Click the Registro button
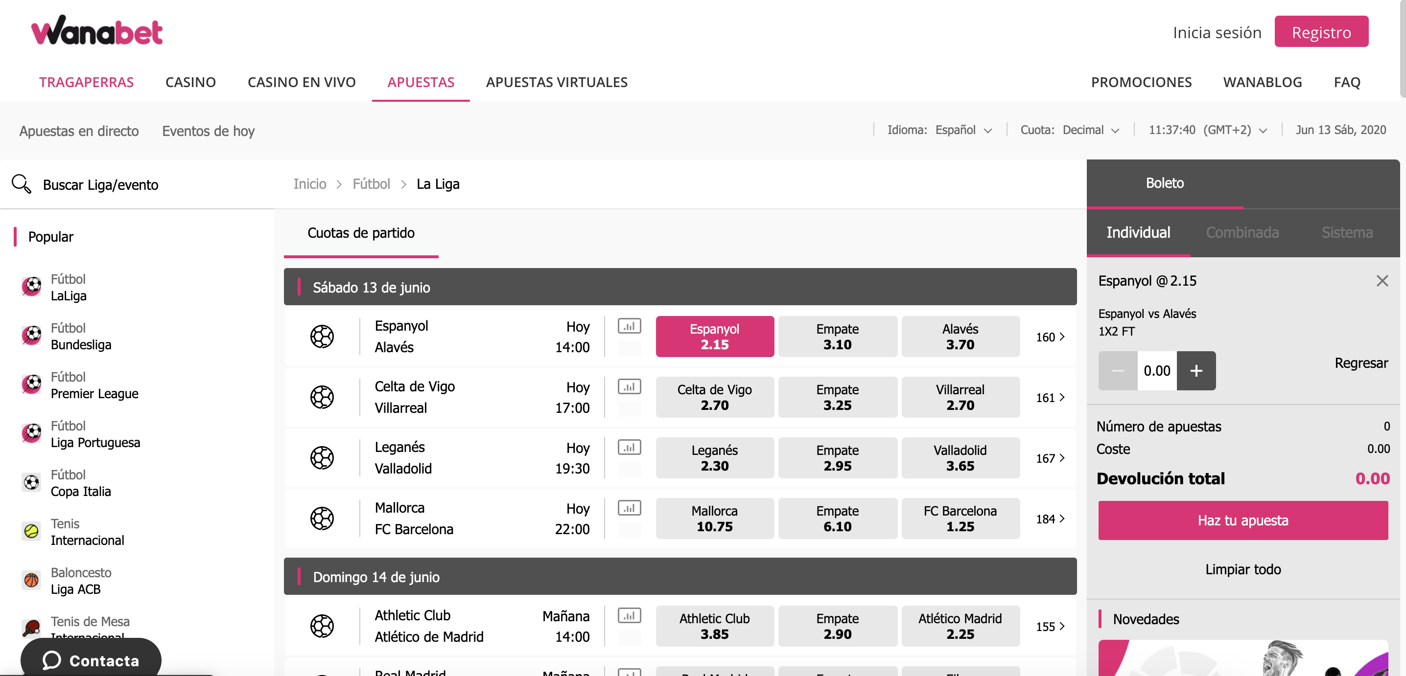 tap(1321, 32)
